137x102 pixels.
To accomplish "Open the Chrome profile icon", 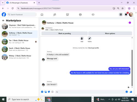I will (129, 8).
